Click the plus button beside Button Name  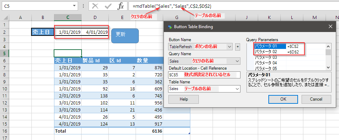click(x=237, y=47)
